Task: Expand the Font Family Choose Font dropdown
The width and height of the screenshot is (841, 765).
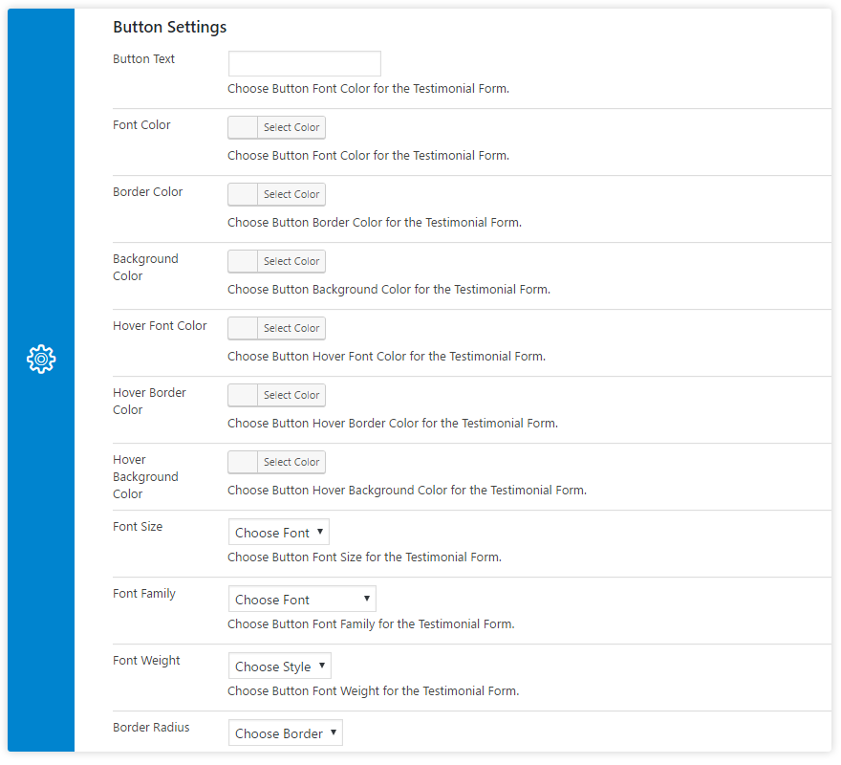Action: [x=302, y=599]
